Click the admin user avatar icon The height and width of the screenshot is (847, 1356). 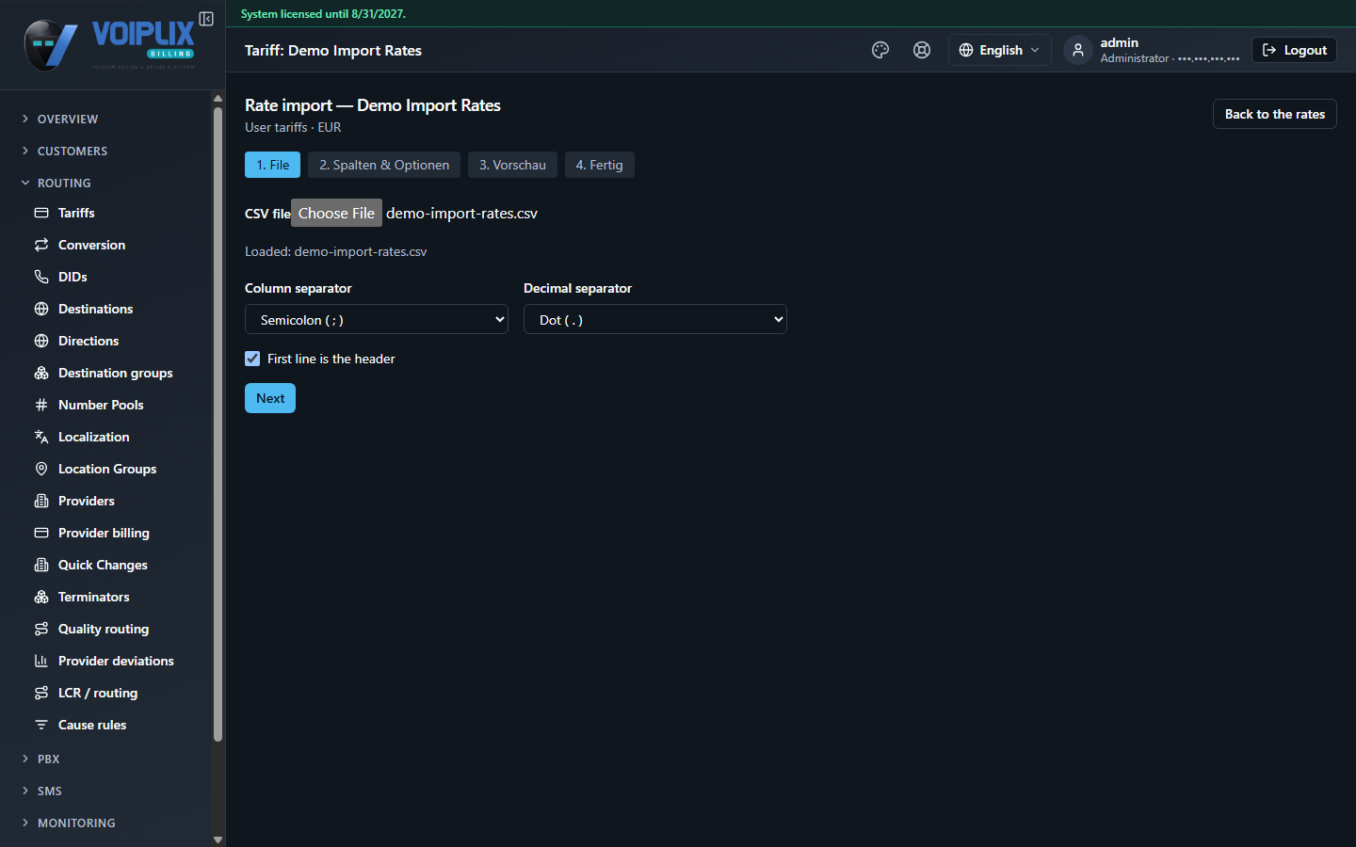[x=1078, y=50]
